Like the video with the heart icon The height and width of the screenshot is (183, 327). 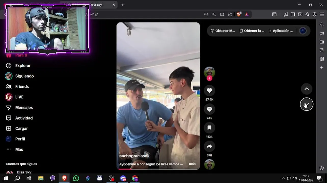(x=209, y=90)
